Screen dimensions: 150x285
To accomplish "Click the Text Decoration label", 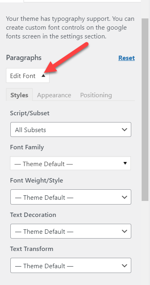I will point(33,215).
